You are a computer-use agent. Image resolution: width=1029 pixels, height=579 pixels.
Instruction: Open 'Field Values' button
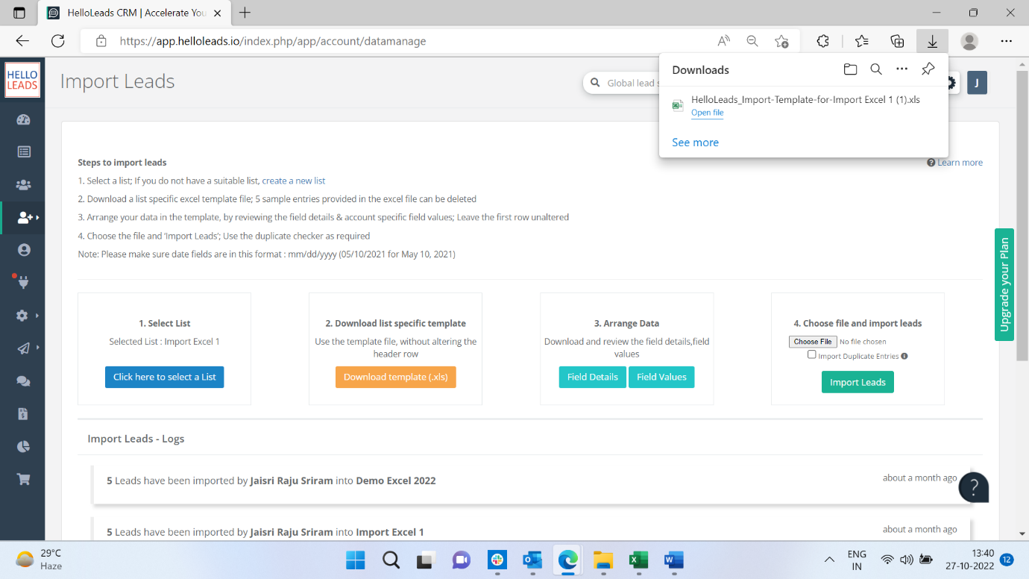click(661, 377)
